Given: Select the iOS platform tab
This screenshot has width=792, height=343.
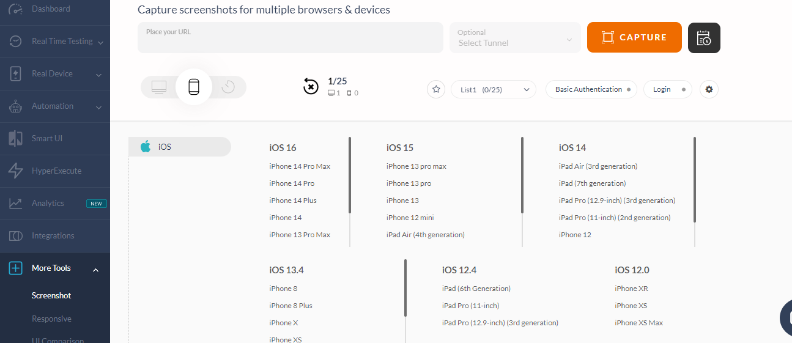Looking at the screenshot, I should point(180,147).
